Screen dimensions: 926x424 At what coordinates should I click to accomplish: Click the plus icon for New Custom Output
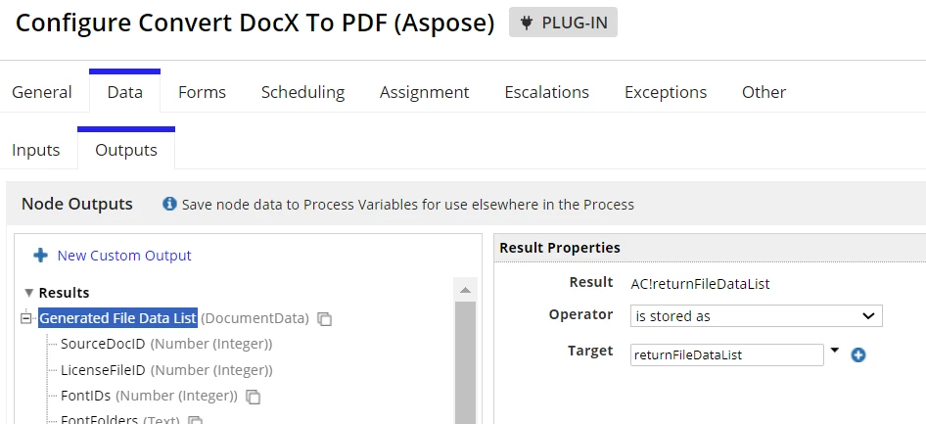[x=41, y=256]
